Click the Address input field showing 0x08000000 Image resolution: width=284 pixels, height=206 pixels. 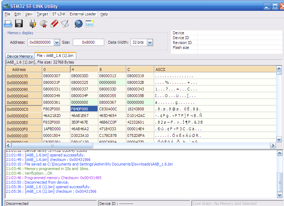(41, 43)
